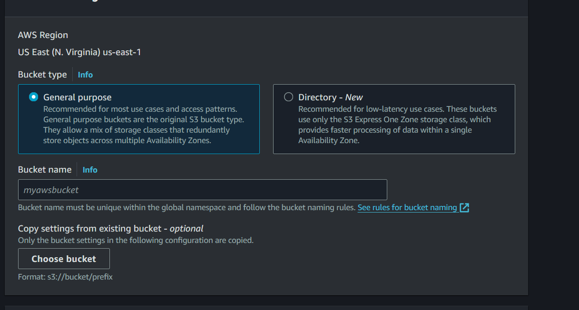Click Copy settings from existing bucket heading
Viewport: 579px width, 310px height.
click(x=110, y=228)
